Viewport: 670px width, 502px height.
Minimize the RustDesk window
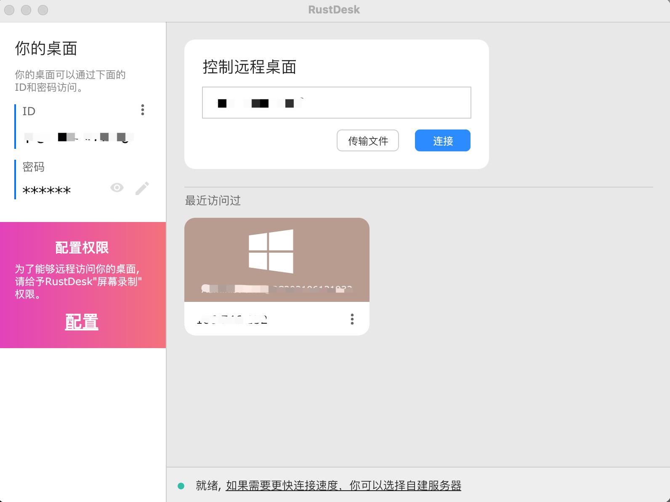point(26,10)
